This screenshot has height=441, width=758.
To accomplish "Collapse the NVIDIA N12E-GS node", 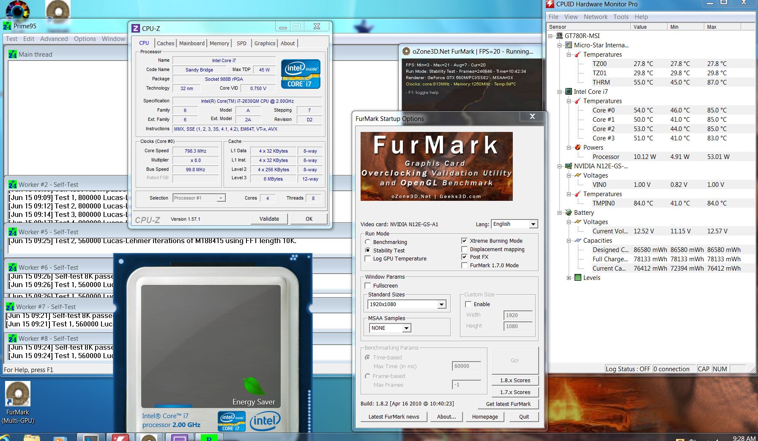I will pos(560,166).
